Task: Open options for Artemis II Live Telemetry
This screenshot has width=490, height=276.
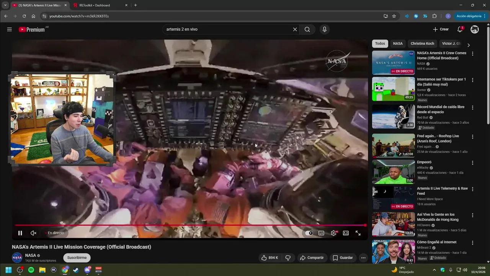Action: pyautogui.click(x=472, y=189)
